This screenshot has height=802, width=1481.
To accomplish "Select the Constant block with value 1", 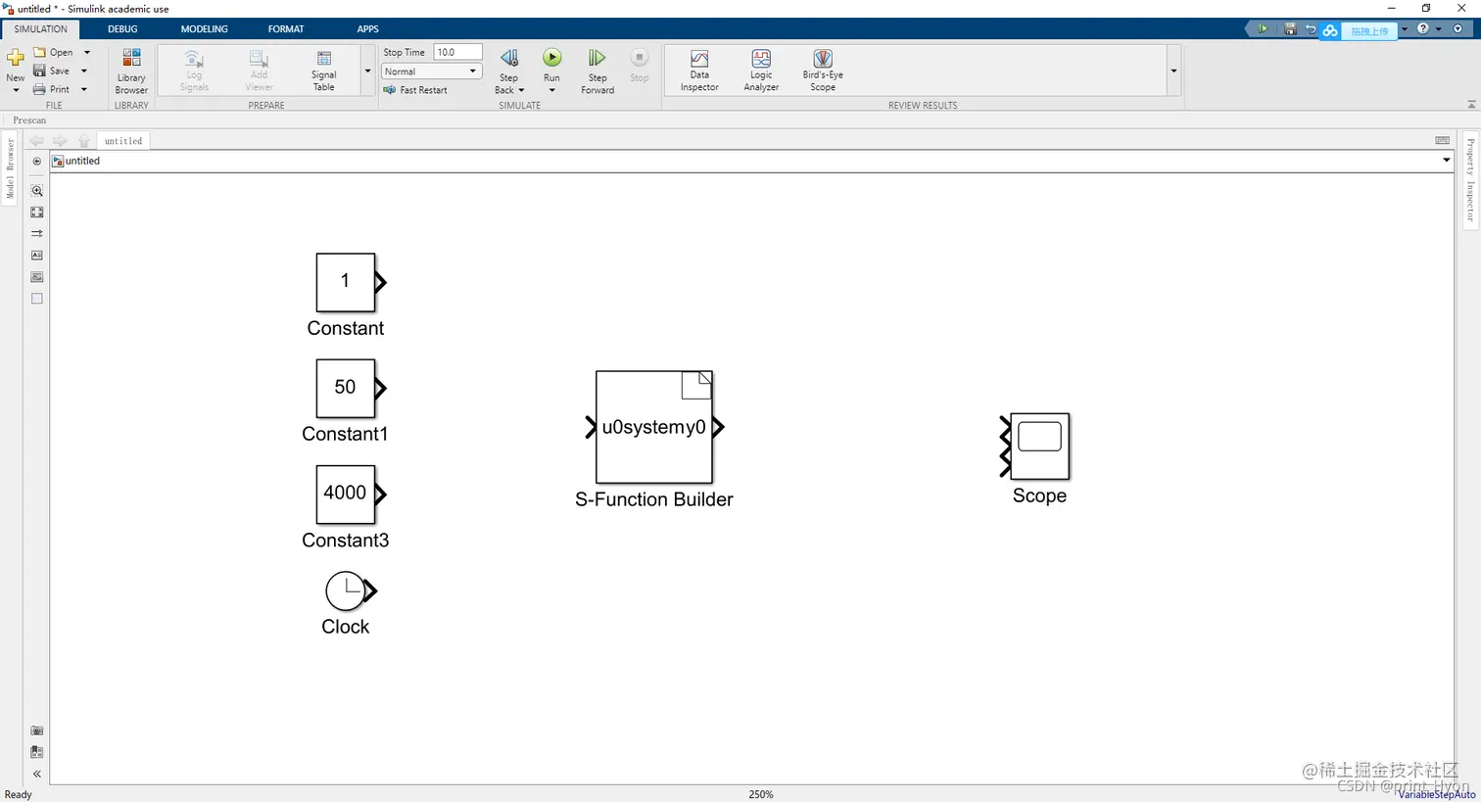I will click(346, 282).
